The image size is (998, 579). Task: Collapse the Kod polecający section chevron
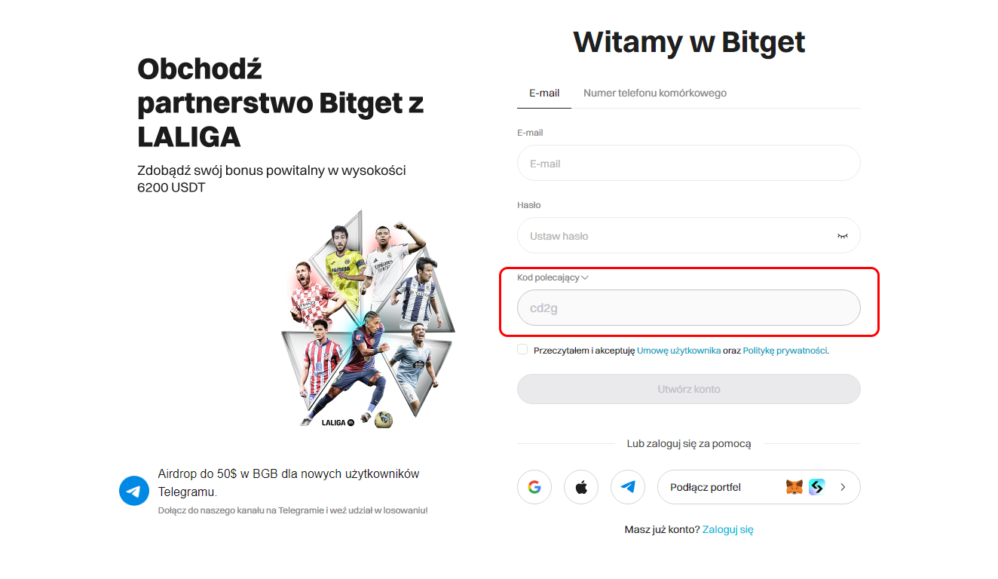[x=585, y=277]
